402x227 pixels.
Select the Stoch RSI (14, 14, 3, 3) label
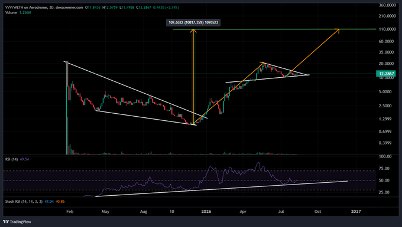[24, 202]
